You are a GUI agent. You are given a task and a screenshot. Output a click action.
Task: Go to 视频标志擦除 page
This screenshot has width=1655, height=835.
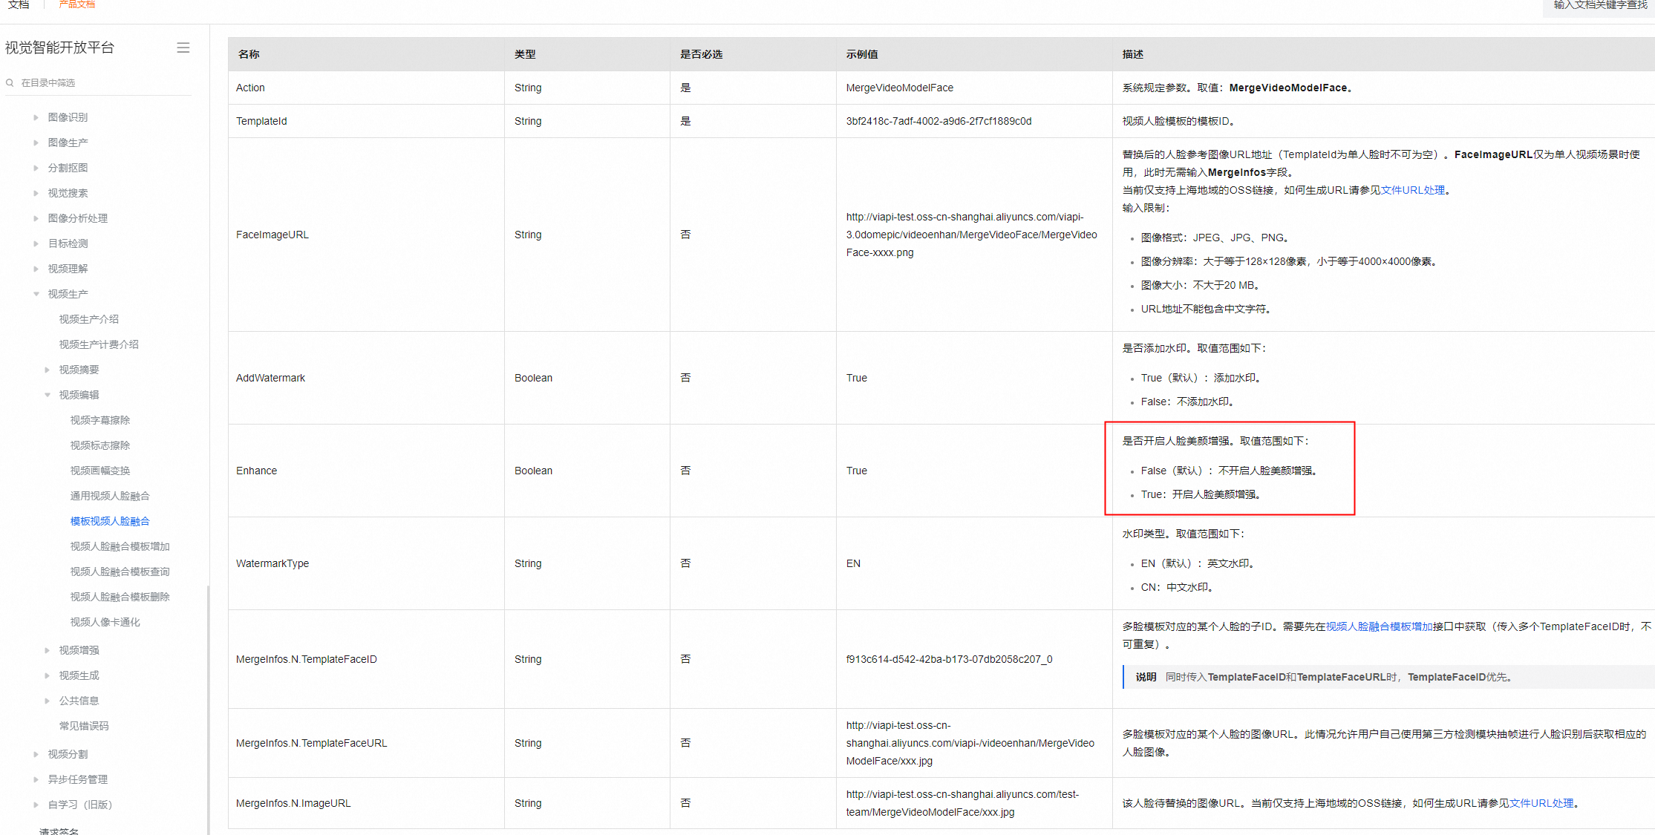[x=100, y=445]
